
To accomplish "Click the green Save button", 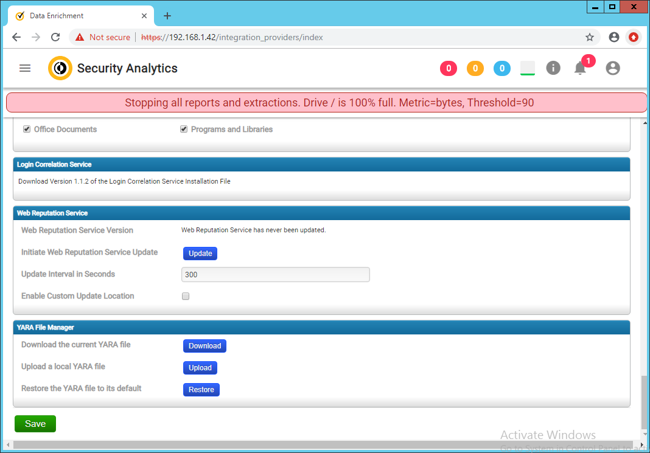I will coord(35,424).
